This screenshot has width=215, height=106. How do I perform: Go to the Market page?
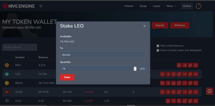coord(129,6)
